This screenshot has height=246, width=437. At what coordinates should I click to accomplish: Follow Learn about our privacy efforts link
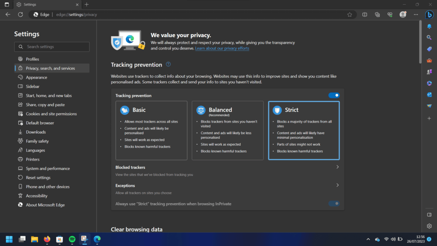click(222, 49)
